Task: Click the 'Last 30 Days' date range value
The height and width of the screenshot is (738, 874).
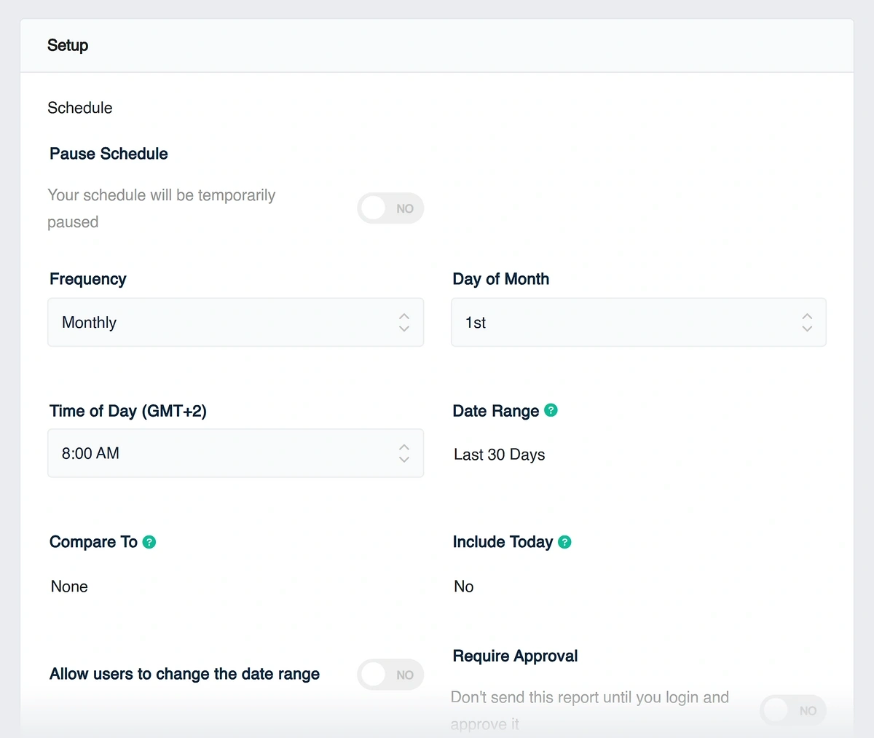Action: pos(499,454)
